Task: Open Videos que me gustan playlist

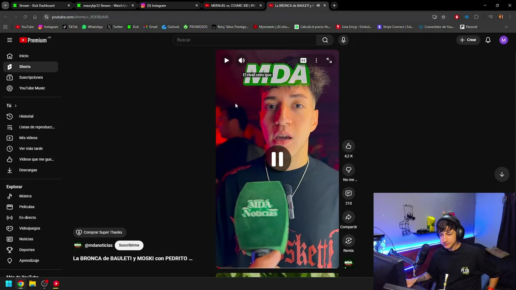Action: click(x=30, y=159)
